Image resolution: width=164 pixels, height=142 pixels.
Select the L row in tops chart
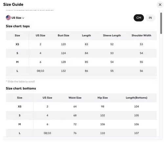tap(81, 71)
